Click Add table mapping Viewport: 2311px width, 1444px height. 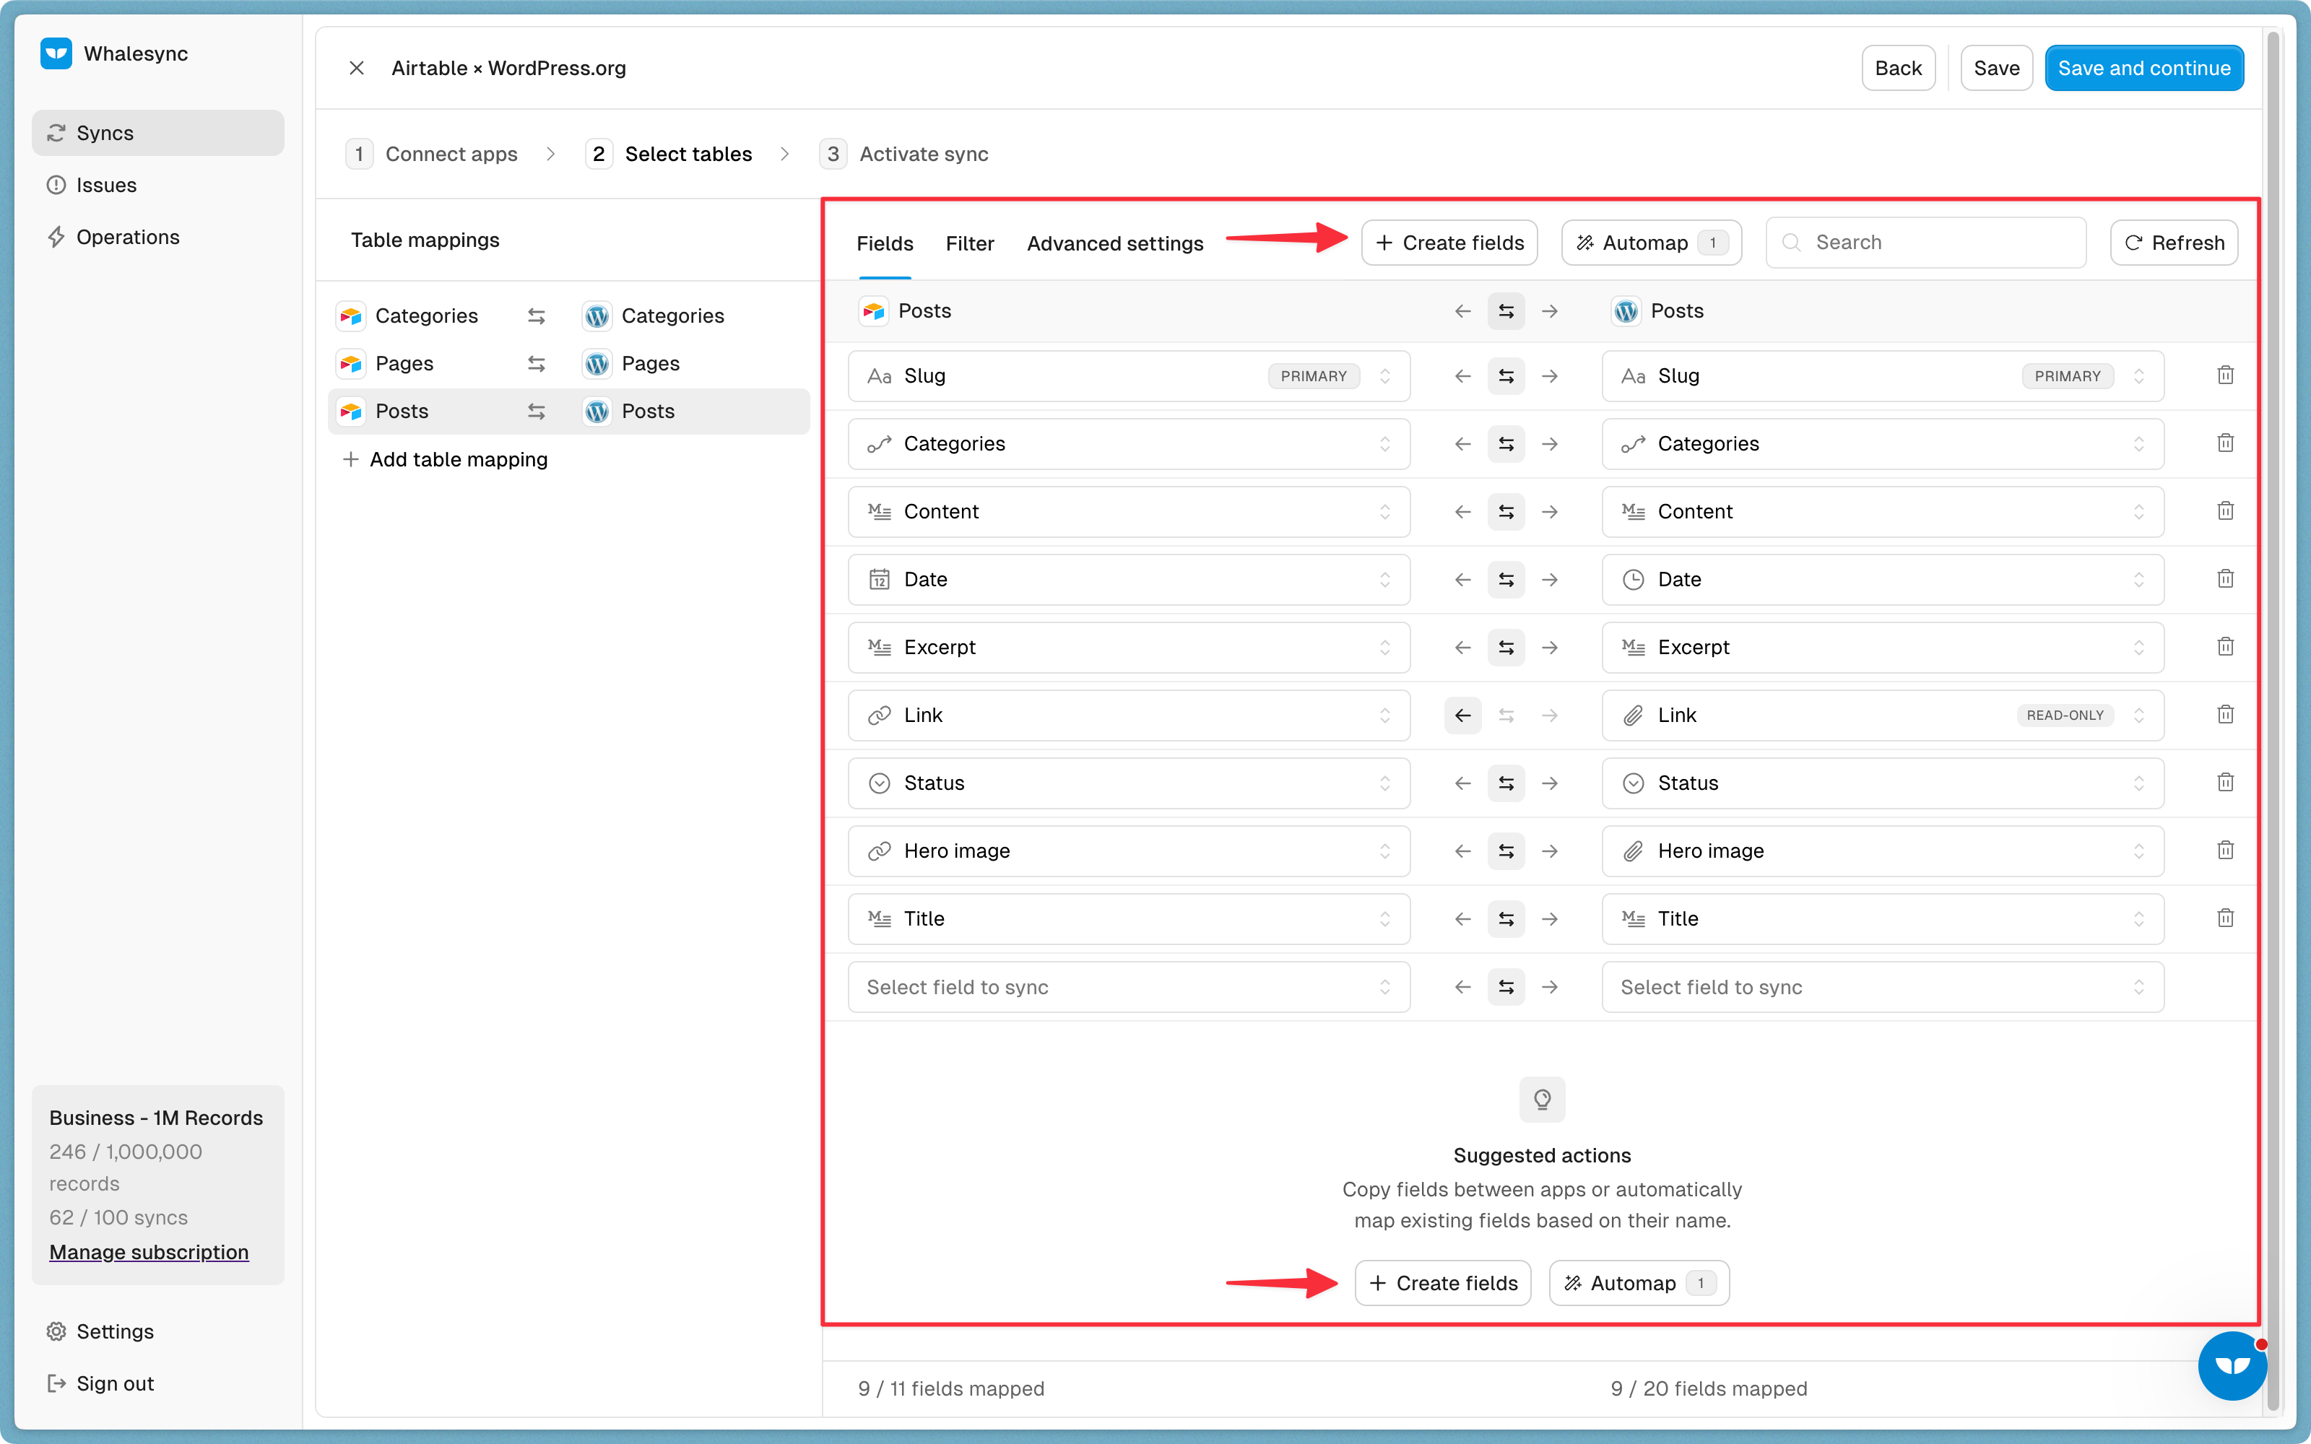445,459
